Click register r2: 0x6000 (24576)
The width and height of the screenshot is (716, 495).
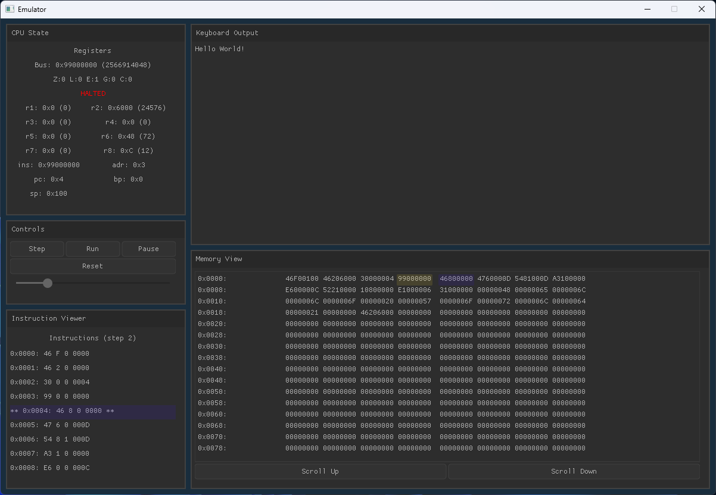[129, 108]
